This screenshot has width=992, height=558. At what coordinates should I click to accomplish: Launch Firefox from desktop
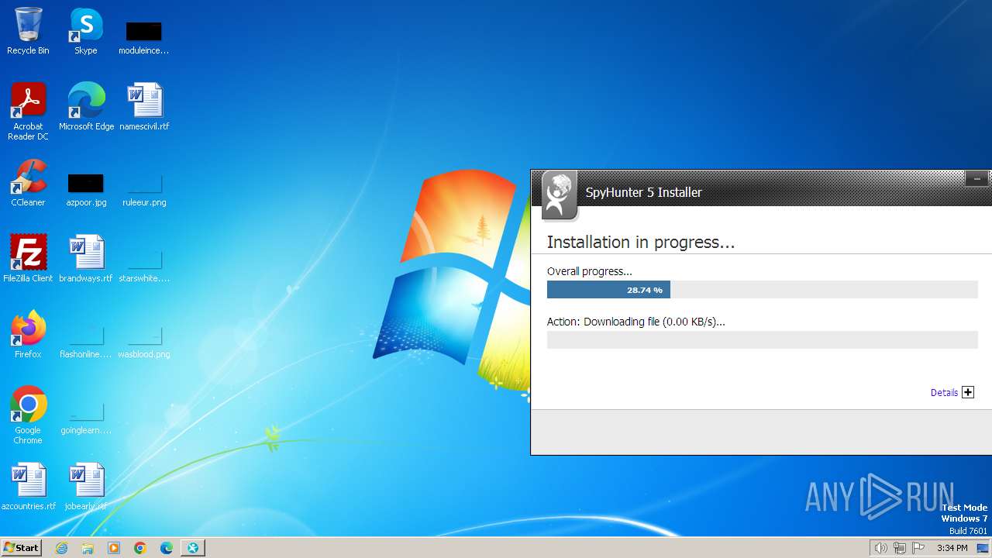[28, 335]
